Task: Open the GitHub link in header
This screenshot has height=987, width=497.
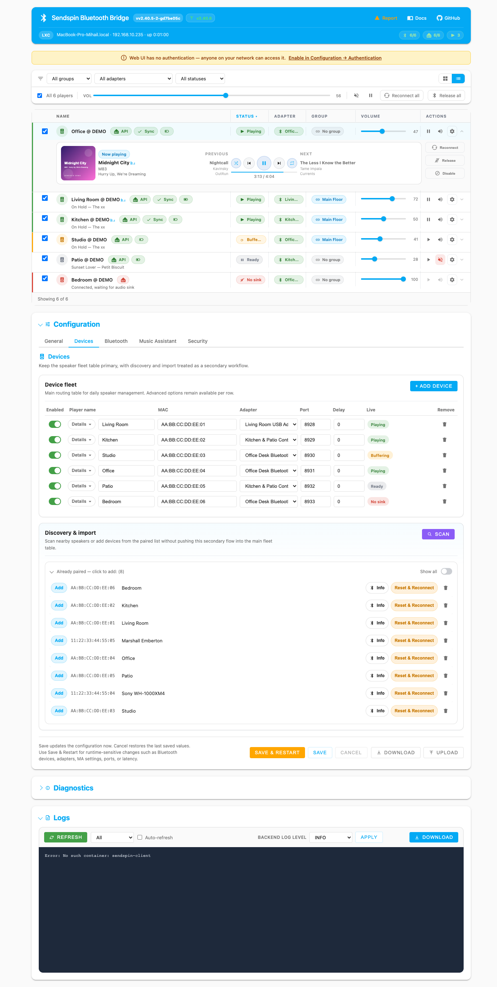Action: coord(448,18)
